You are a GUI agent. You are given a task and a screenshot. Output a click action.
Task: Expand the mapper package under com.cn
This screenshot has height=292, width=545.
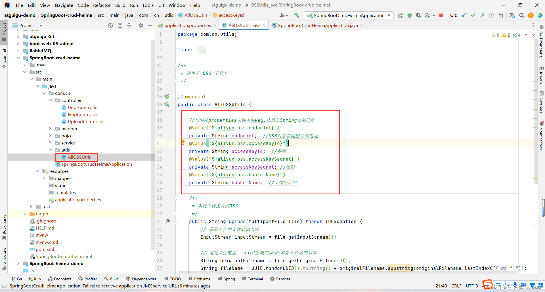(50, 129)
